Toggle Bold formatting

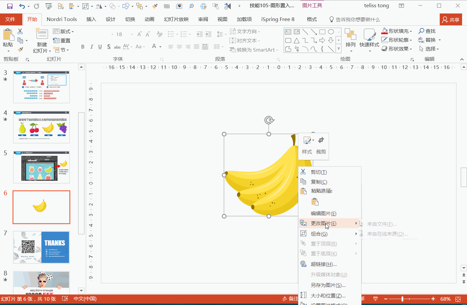(83, 47)
